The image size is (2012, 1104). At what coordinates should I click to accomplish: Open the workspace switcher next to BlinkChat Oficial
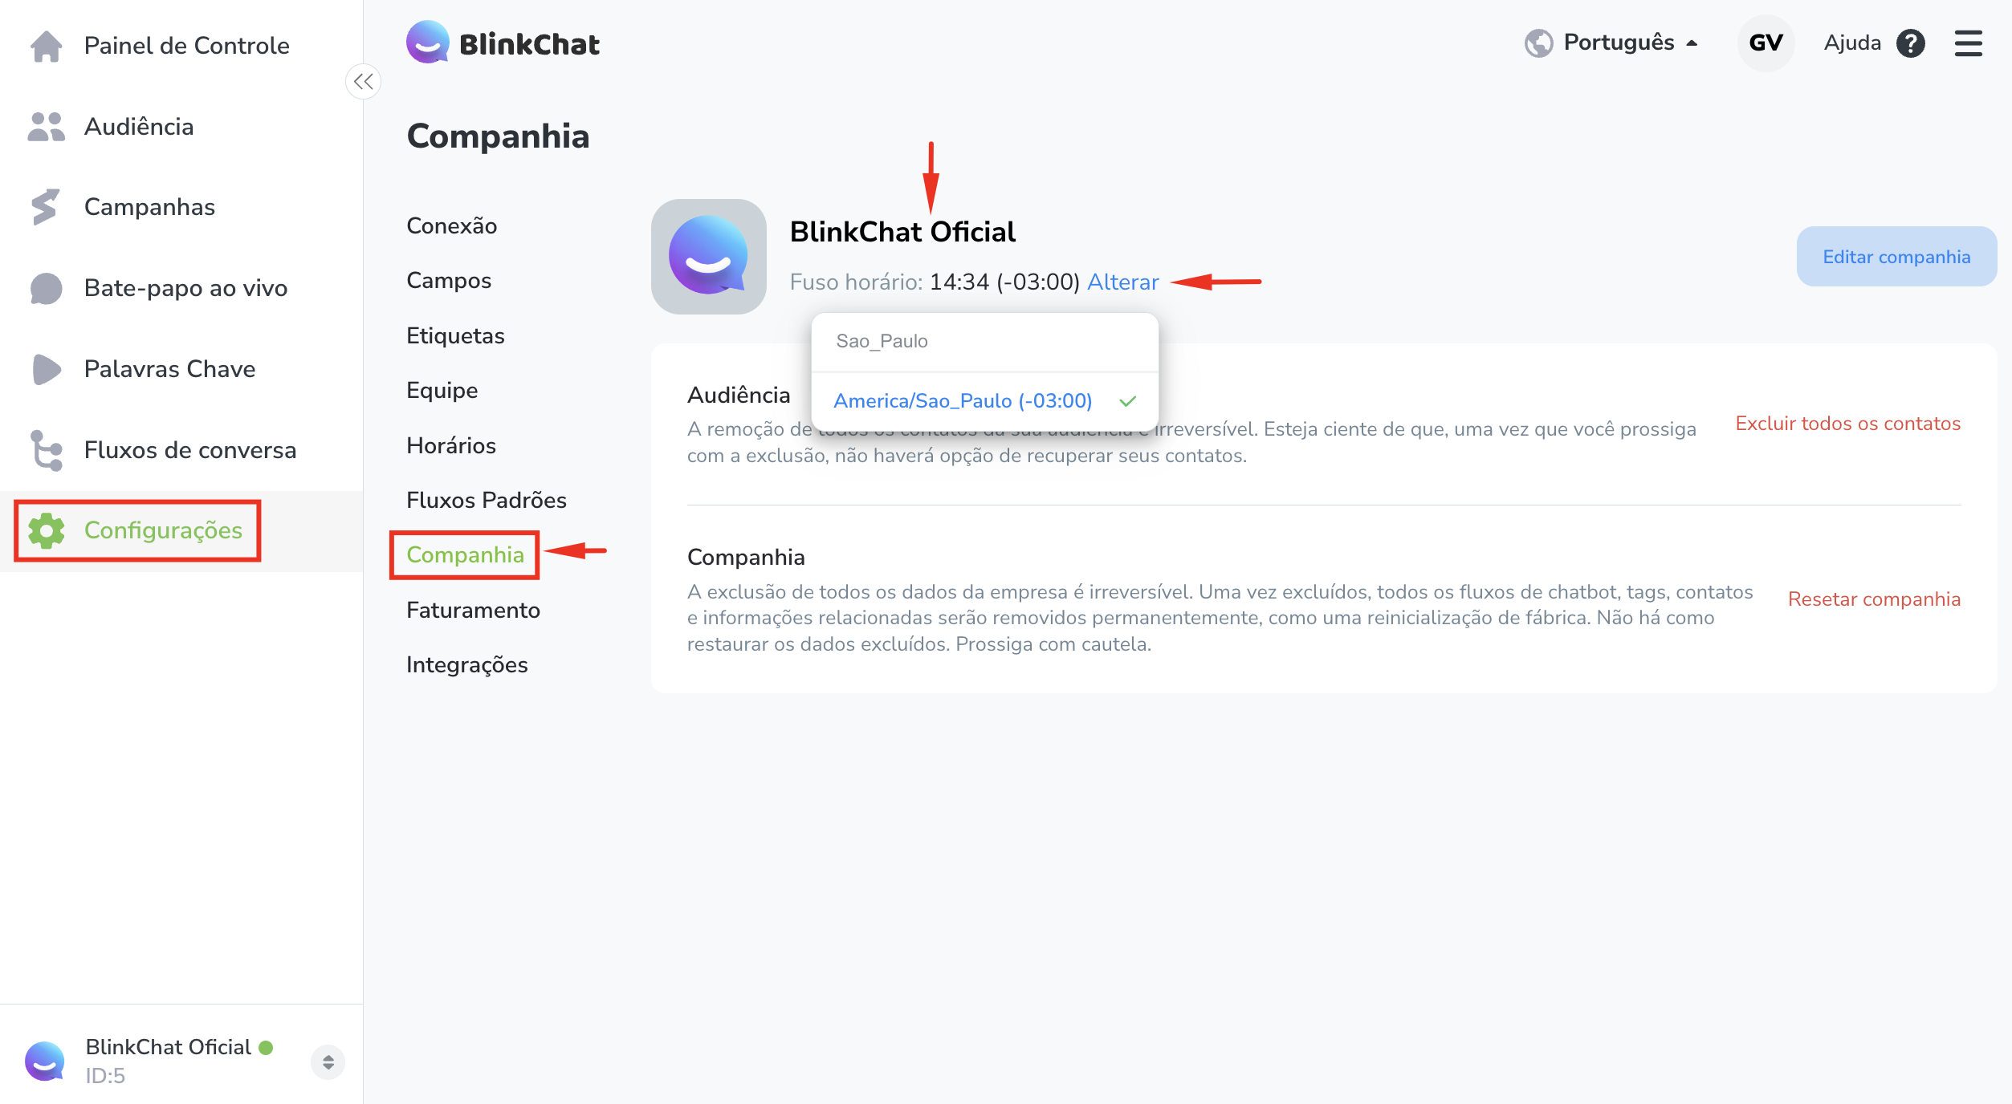click(328, 1061)
